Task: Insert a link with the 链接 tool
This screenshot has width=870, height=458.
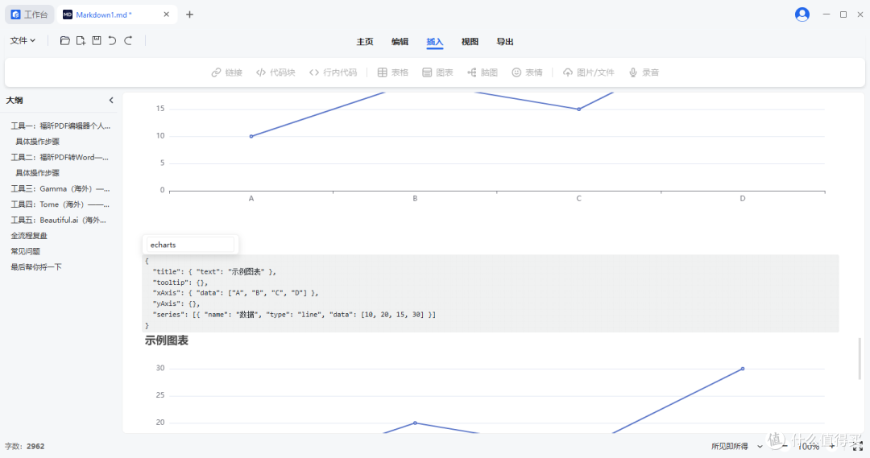Action: coord(227,72)
